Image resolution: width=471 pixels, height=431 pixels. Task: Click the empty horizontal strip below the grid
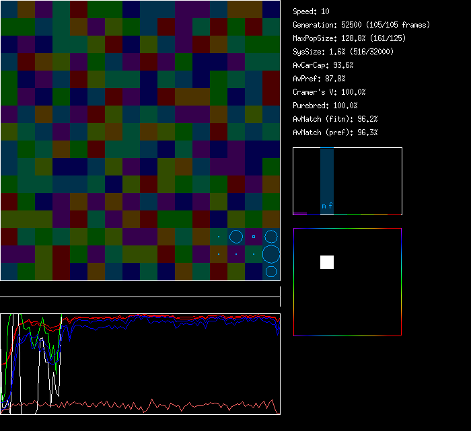[x=140, y=290]
